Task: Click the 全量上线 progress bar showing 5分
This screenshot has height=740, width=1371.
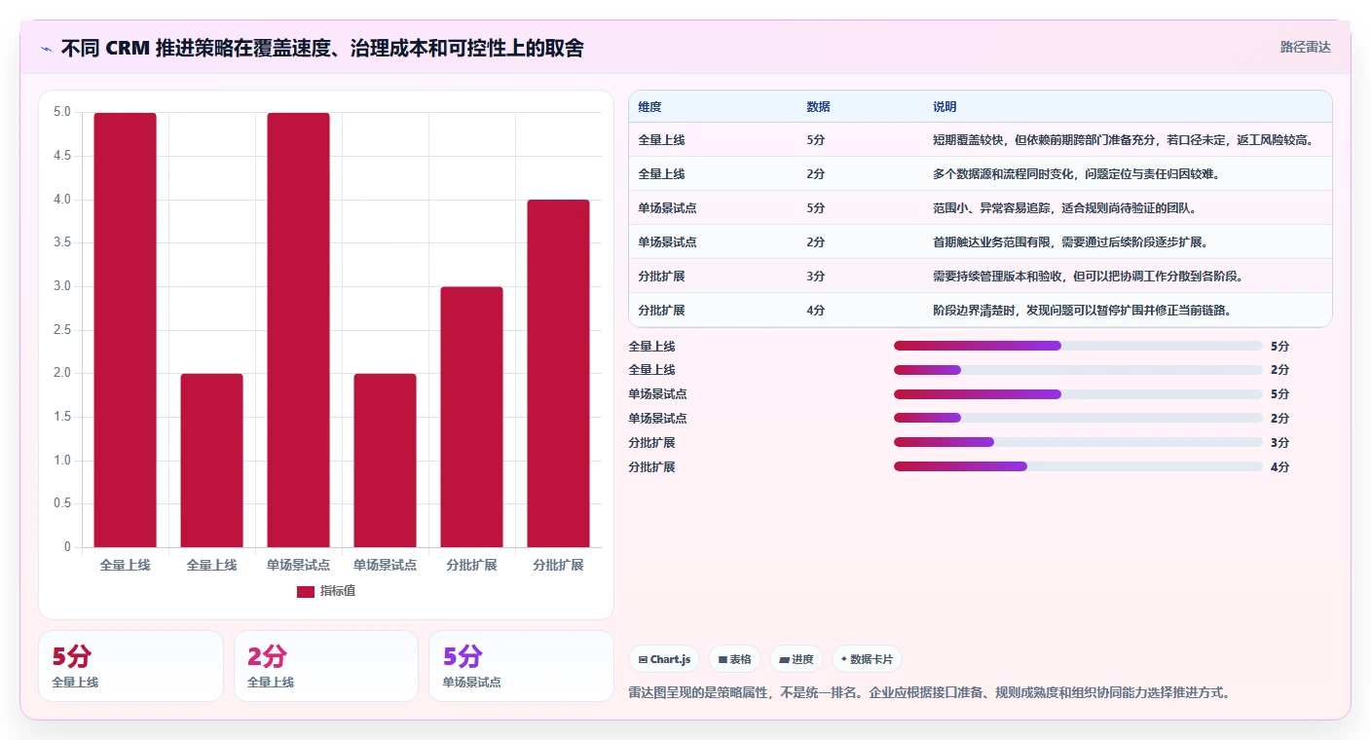Action: (1078, 346)
